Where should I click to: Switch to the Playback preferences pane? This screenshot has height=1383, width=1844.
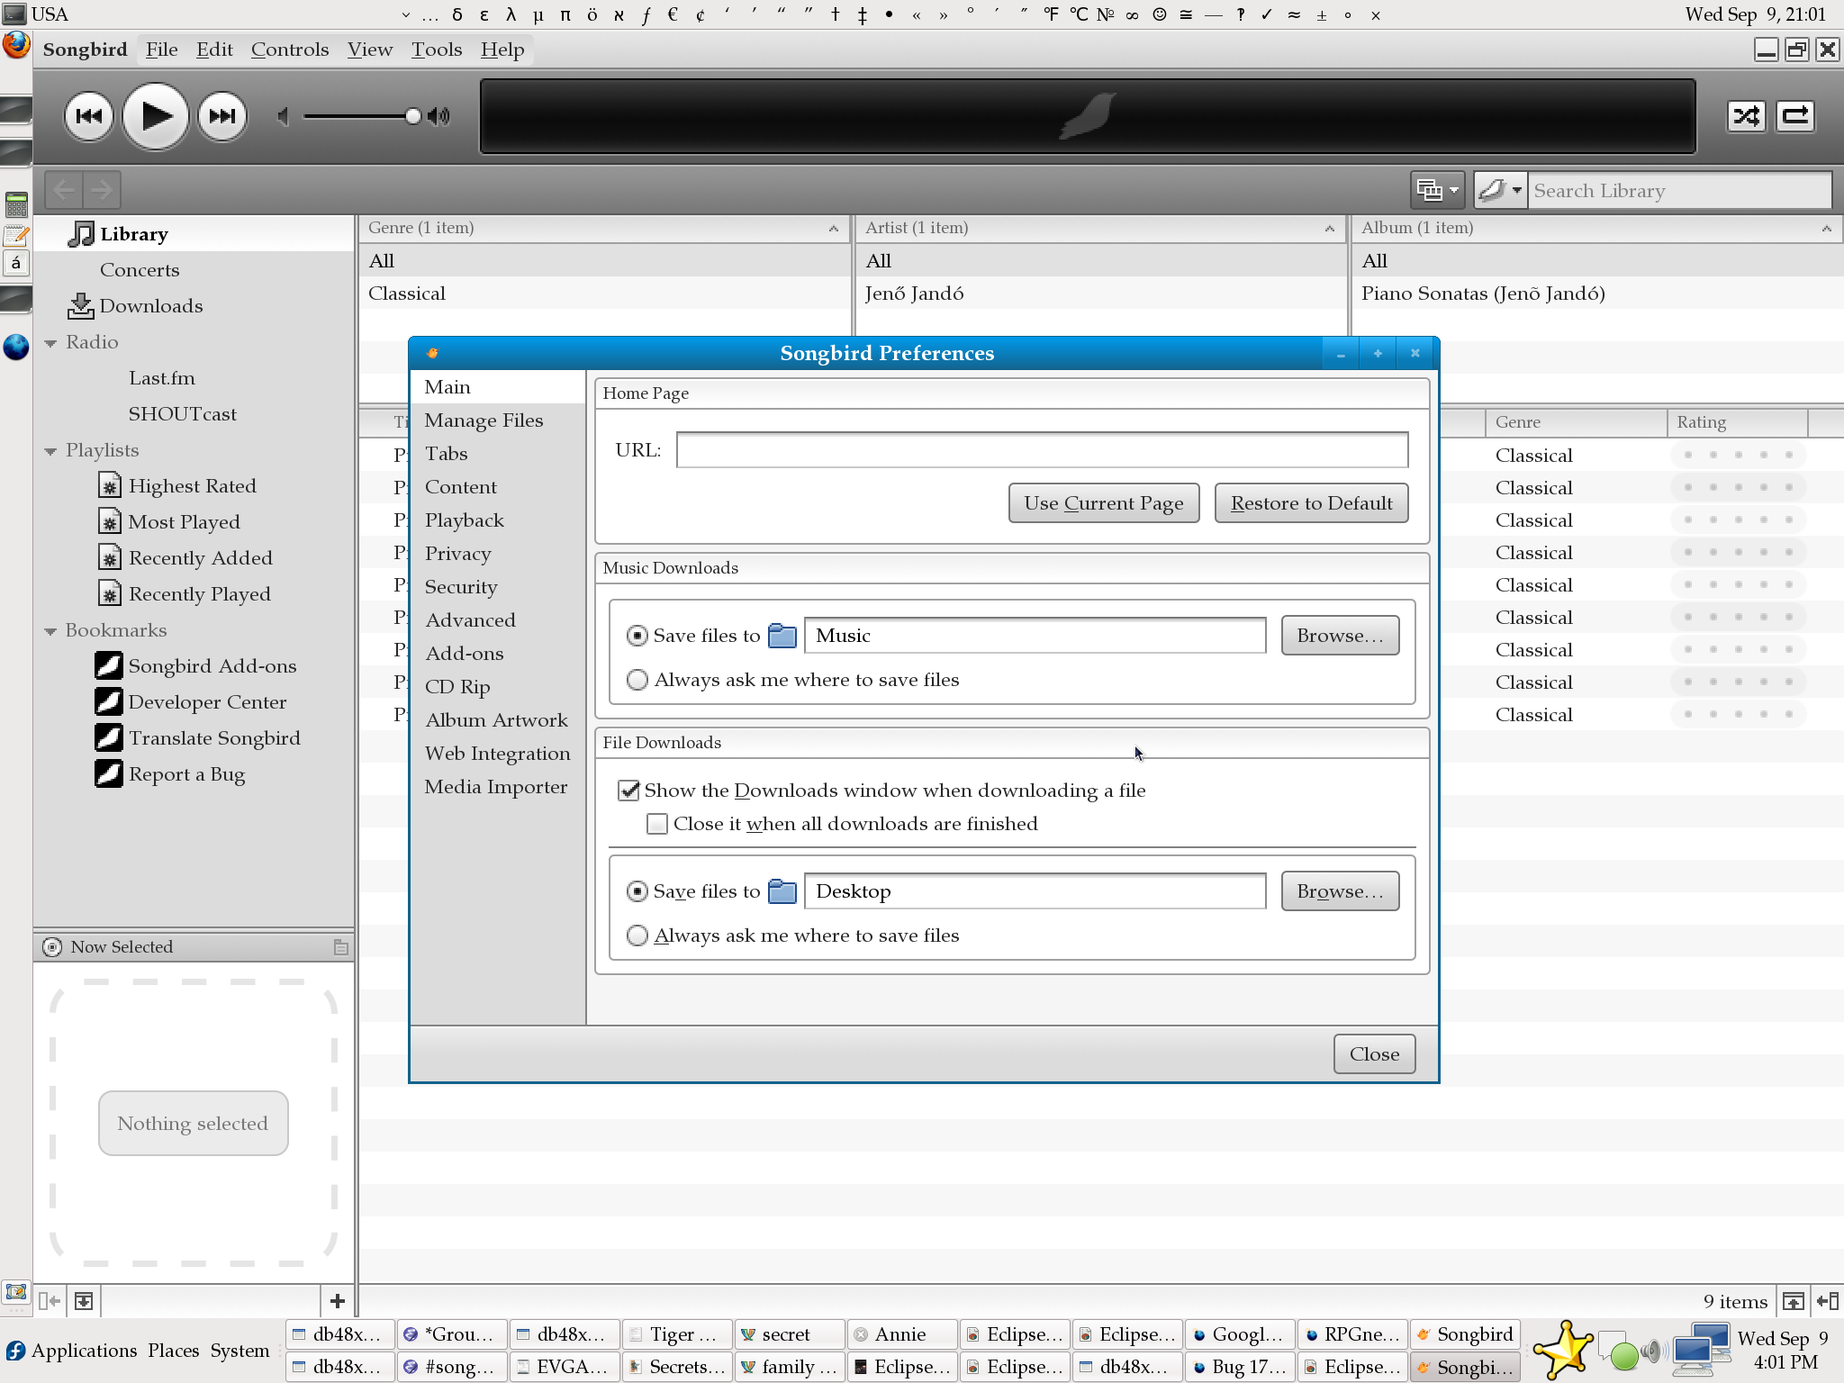coord(497,520)
